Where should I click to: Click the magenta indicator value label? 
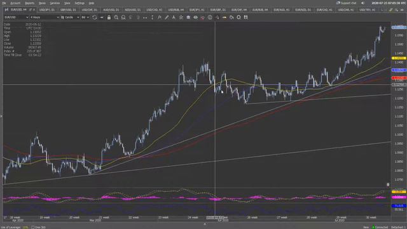(x=399, y=197)
